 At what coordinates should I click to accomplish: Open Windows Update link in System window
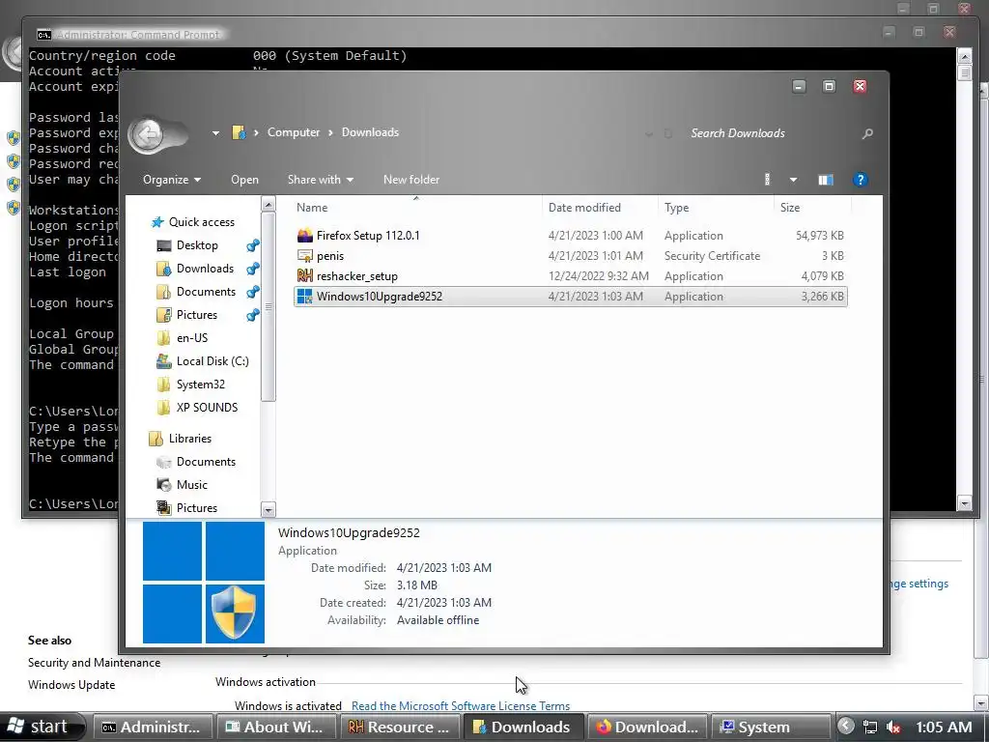click(71, 685)
